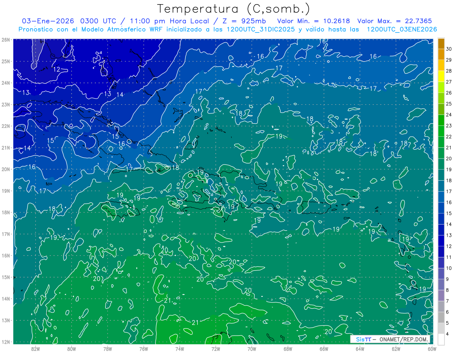Viewport: 459px width, 354px height.
Task: Click the 15N latitude axis label
Action: 6,277
